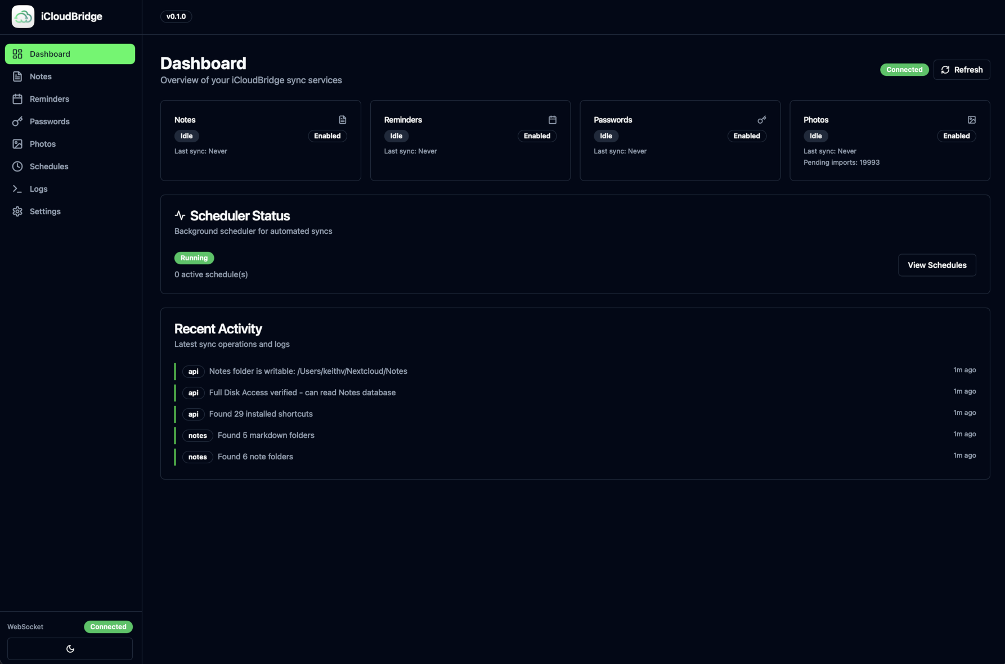This screenshot has width=1005, height=664.
Task: Click the Refresh button
Action: click(x=962, y=69)
